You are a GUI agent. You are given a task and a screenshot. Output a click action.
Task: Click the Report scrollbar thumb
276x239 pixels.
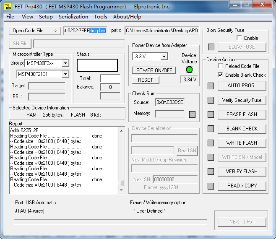coord(121,183)
